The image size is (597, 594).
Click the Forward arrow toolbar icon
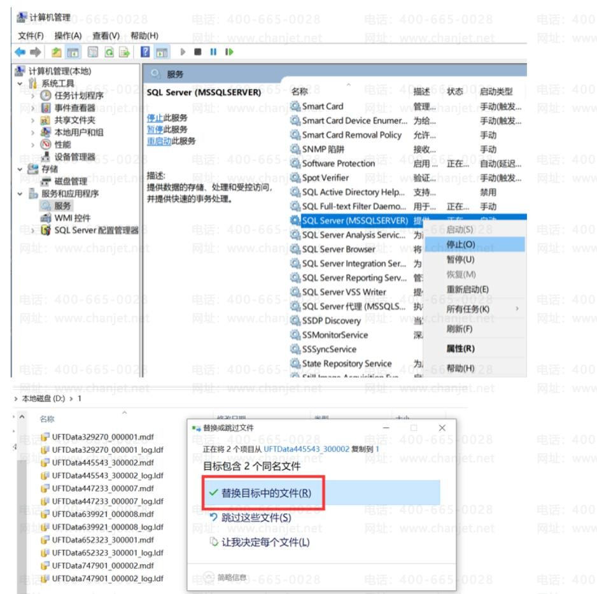tap(36, 52)
